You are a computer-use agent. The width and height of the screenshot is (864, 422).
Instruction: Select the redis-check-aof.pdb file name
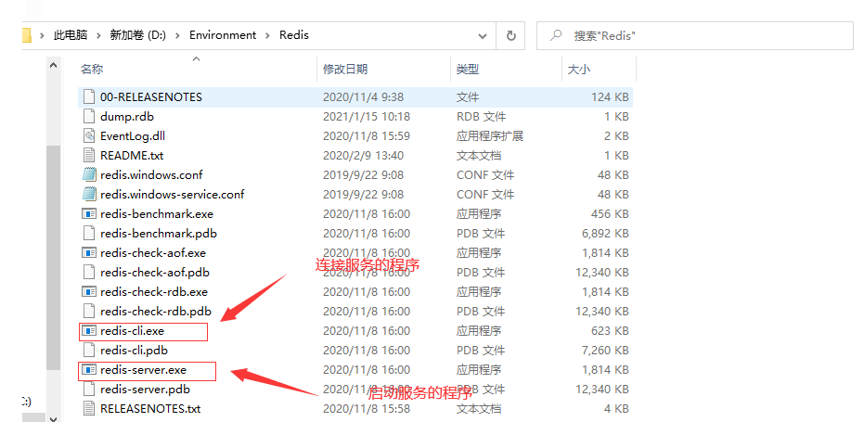pos(155,272)
